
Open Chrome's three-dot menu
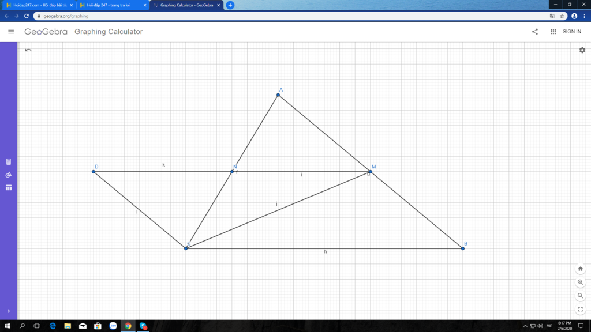click(x=585, y=16)
